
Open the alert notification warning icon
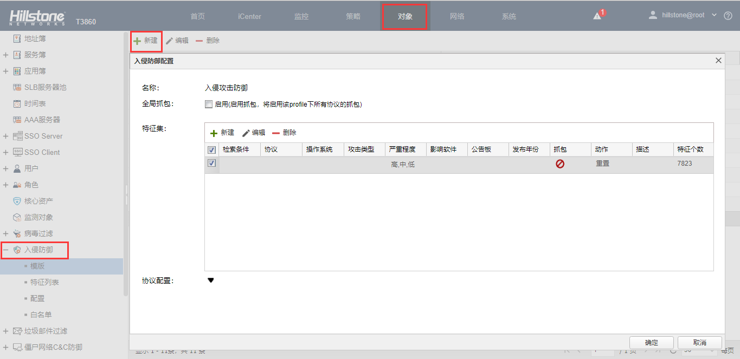coord(597,16)
